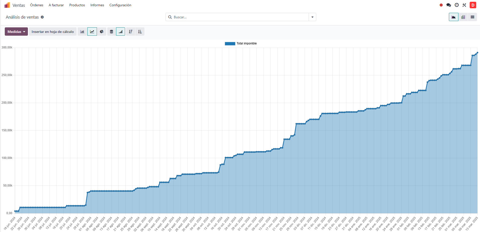Image resolution: width=480 pixels, height=232 pixels.
Task: Open the pivot table view
Action: pos(463,17)
